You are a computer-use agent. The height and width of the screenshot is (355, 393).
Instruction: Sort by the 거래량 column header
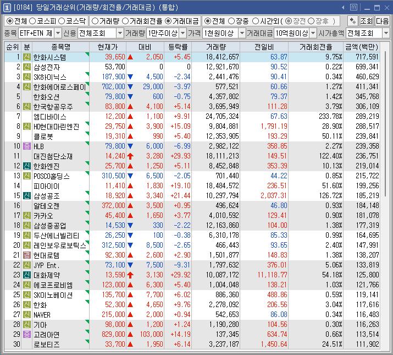pos(216,47)
